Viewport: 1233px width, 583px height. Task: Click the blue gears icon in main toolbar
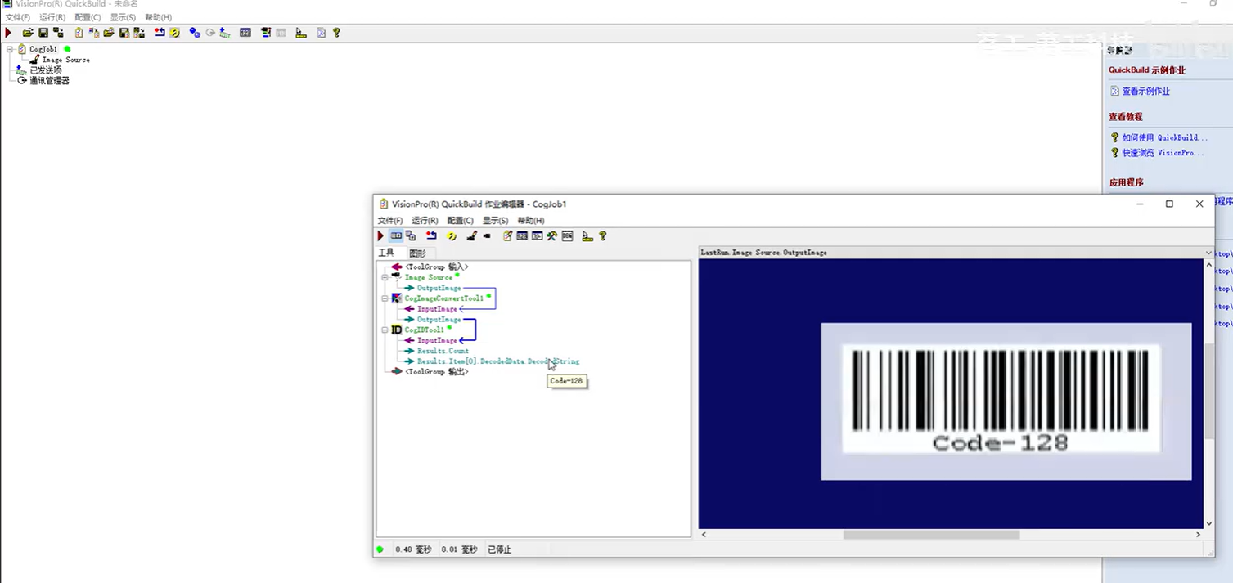pyautogui.click(x=195, y=33)
